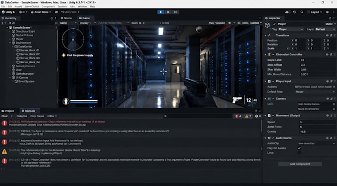Screen dimensions: 337x186
Task: Collapse the Transform component
Action: click(265, 36)
